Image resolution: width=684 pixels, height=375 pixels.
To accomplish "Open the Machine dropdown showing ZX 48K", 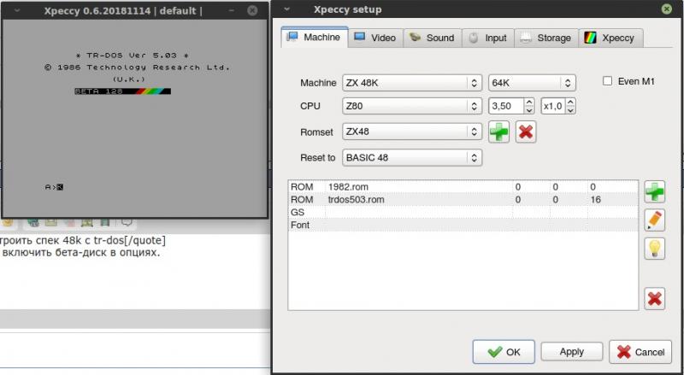I will tap(411, 83).
